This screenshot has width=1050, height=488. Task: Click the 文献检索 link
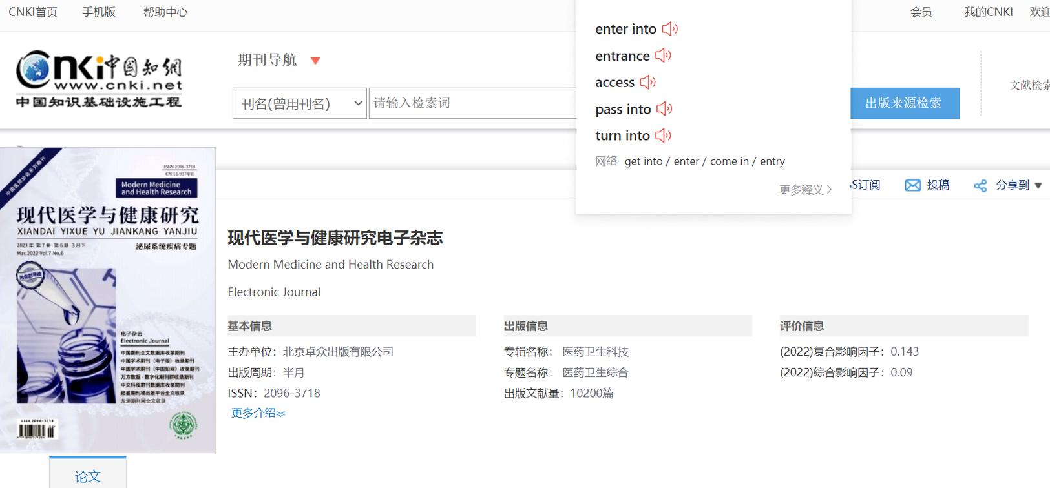[x=1029, y=85]
